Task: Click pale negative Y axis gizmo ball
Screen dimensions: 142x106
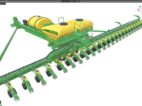Action: click(x=138, y=8)
